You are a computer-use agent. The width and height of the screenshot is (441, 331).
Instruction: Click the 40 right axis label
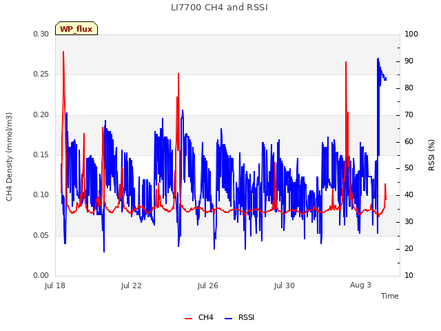409,194
